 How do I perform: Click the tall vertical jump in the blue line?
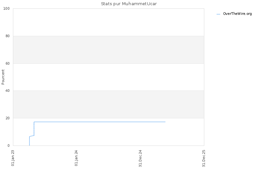34,129
